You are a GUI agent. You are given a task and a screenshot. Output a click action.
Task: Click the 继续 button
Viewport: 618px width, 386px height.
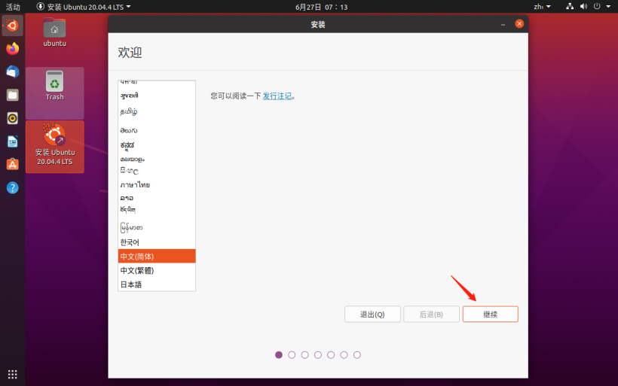click(490, 315)
